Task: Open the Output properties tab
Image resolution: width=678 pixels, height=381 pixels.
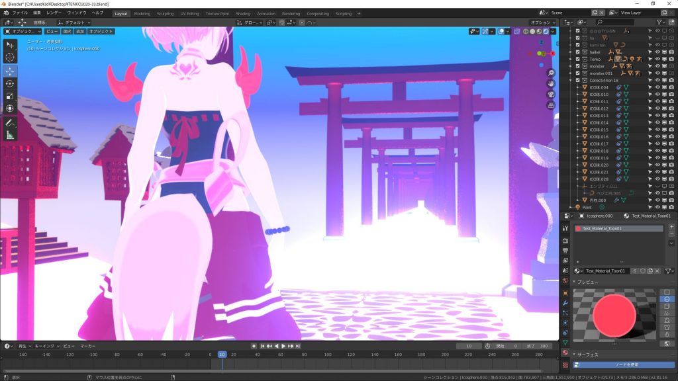Action: pos(565,251)
